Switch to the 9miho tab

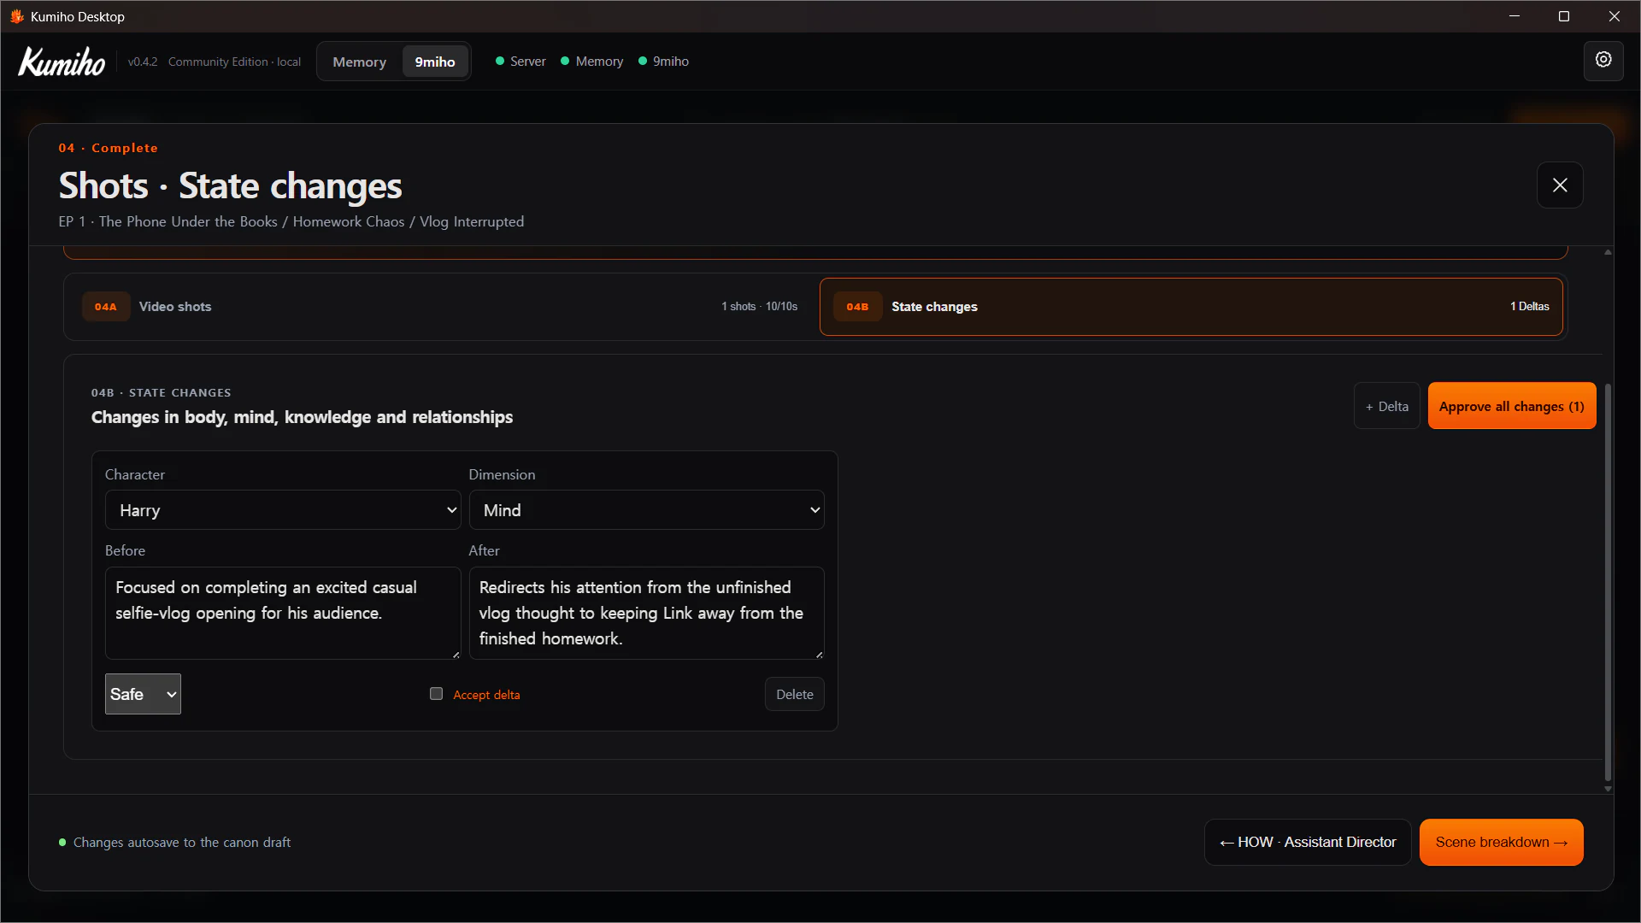pos(435,62)
